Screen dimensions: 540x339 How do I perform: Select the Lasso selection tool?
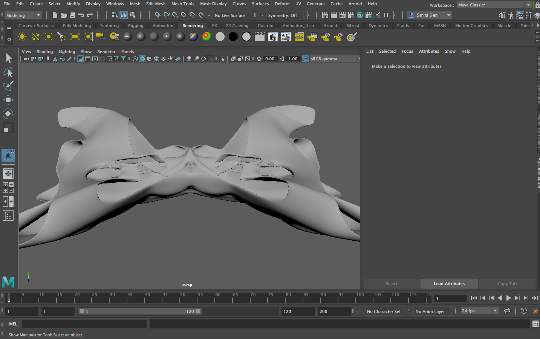8,72
